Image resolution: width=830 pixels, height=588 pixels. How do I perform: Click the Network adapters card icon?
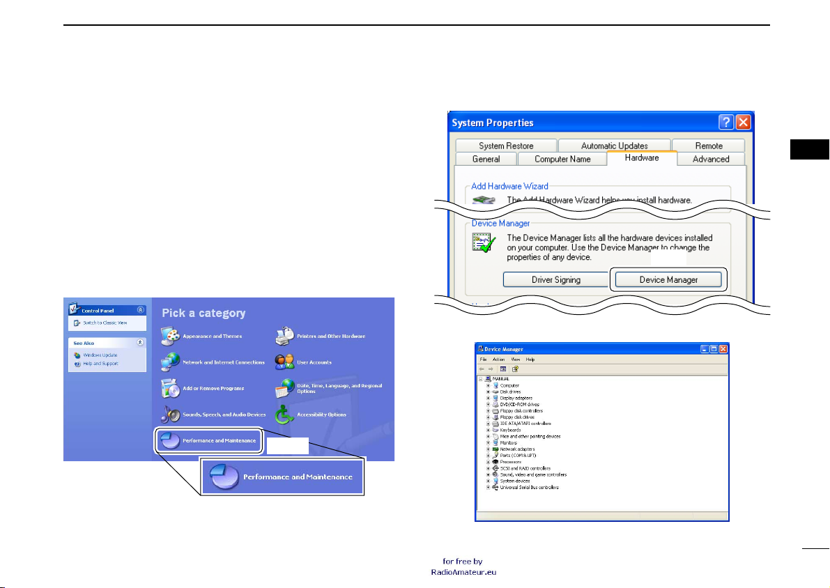click(495, 449)
